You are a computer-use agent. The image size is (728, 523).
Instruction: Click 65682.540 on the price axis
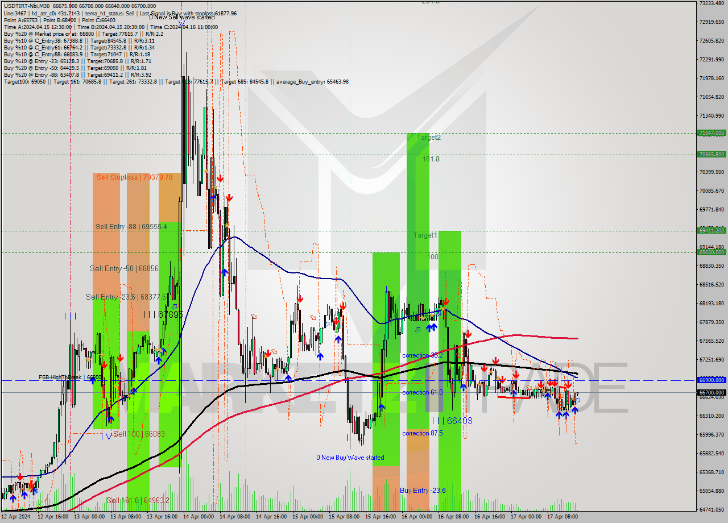coord(712,454)
